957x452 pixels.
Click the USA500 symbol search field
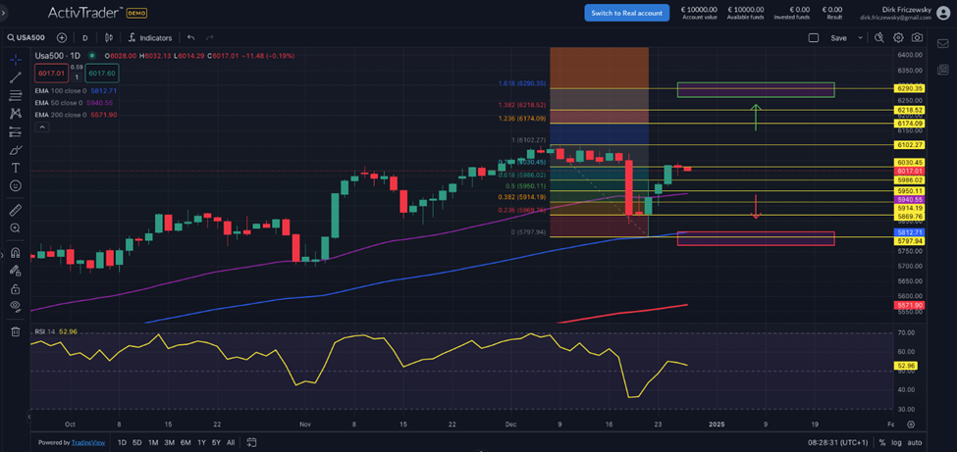(27, 37)
